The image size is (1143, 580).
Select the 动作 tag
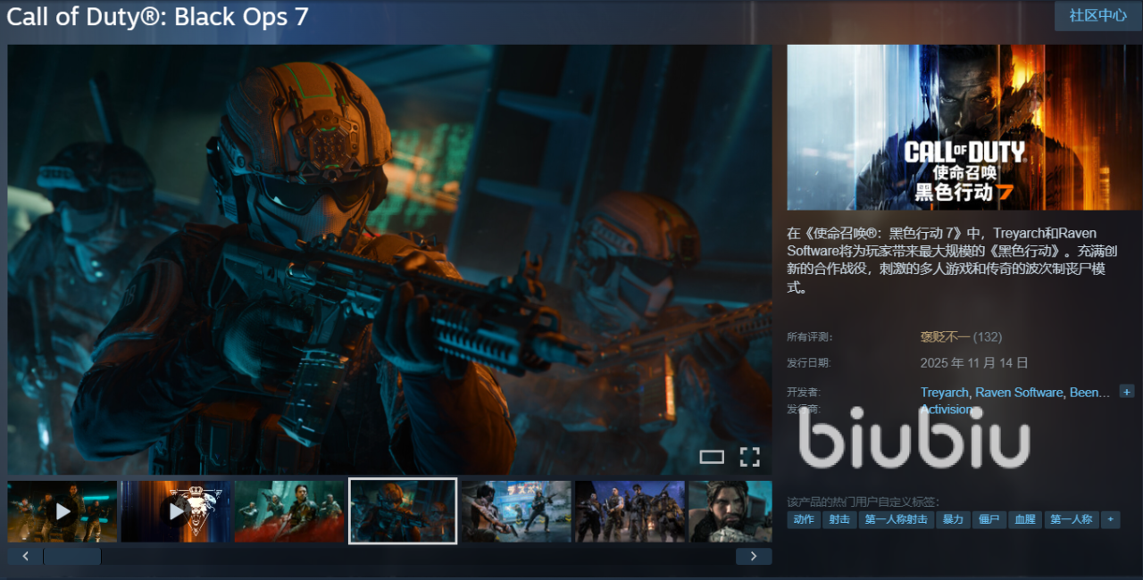pos(804,519)
